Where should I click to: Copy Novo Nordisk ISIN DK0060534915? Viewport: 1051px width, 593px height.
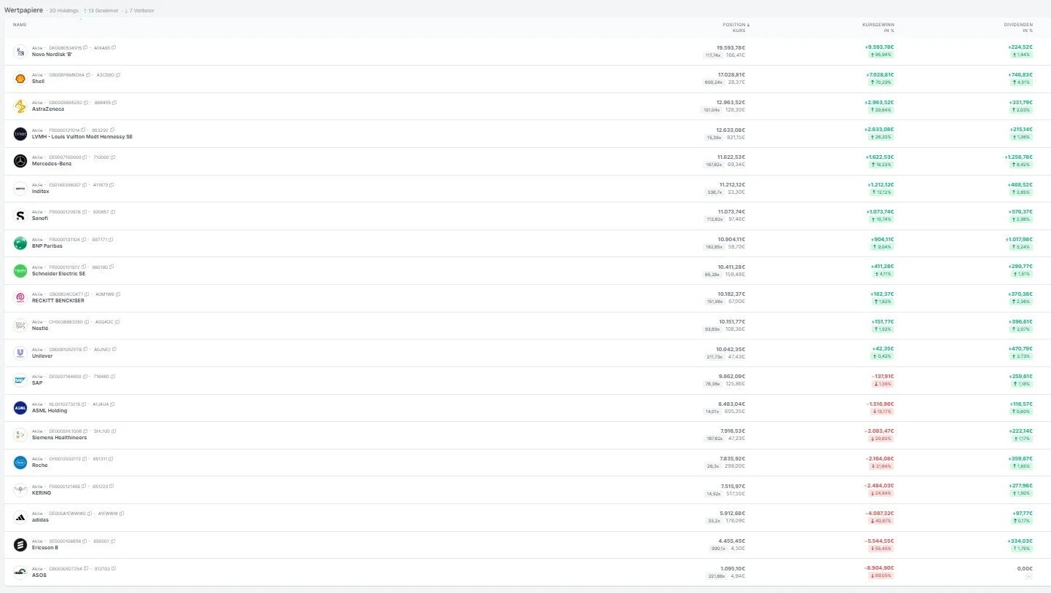click(86, 47)
